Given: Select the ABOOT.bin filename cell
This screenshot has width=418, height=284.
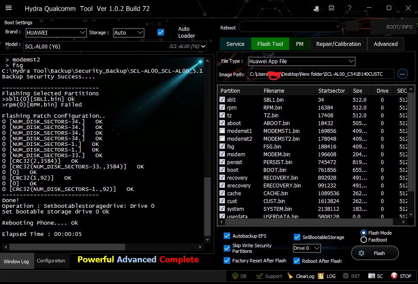Looking at the screenshot, I should tap(277, 123).
